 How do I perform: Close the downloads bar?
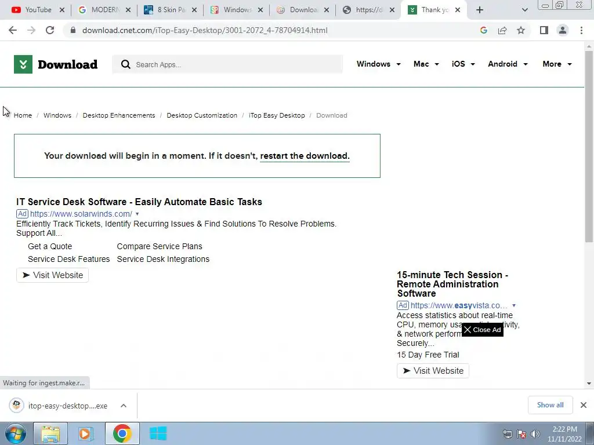(x=584, y=405)
